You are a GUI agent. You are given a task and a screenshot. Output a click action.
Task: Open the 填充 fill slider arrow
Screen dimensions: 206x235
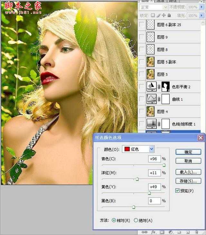point(201,15)
